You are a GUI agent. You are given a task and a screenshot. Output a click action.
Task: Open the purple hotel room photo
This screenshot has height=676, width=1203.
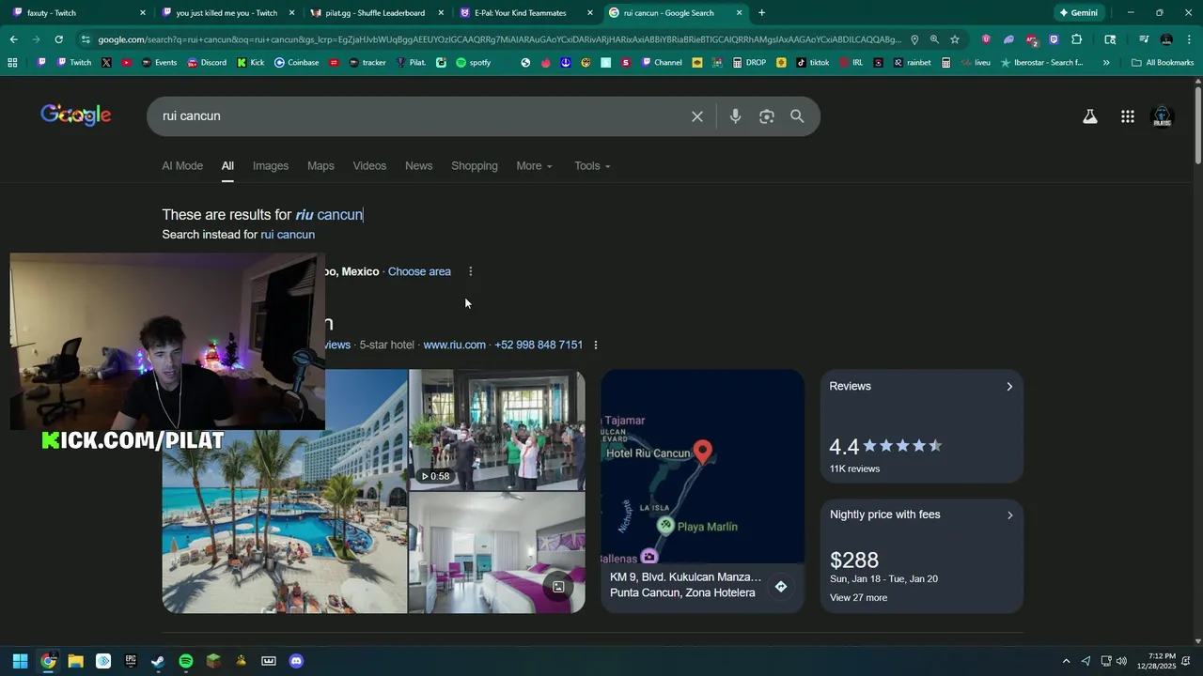pyautogui.click(x=496, y=553)
